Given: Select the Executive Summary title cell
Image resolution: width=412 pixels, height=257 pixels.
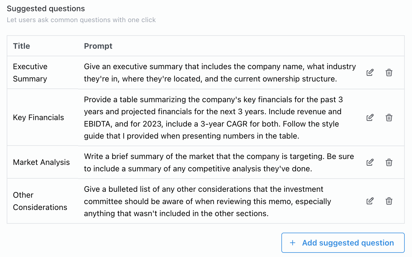Looking at the screenshot, I should [x=30, y=73].
